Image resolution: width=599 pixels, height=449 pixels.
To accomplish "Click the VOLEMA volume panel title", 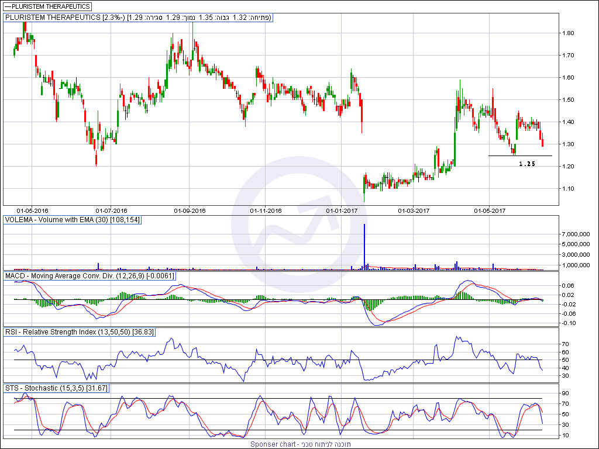I will pos(73,220).
